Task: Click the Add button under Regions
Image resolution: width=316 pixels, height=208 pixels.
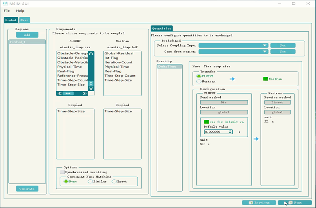Action: pos(27,35)
